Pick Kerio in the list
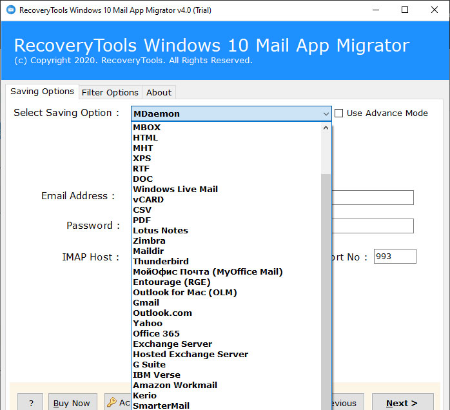450x410 pixels. point(226,396)
